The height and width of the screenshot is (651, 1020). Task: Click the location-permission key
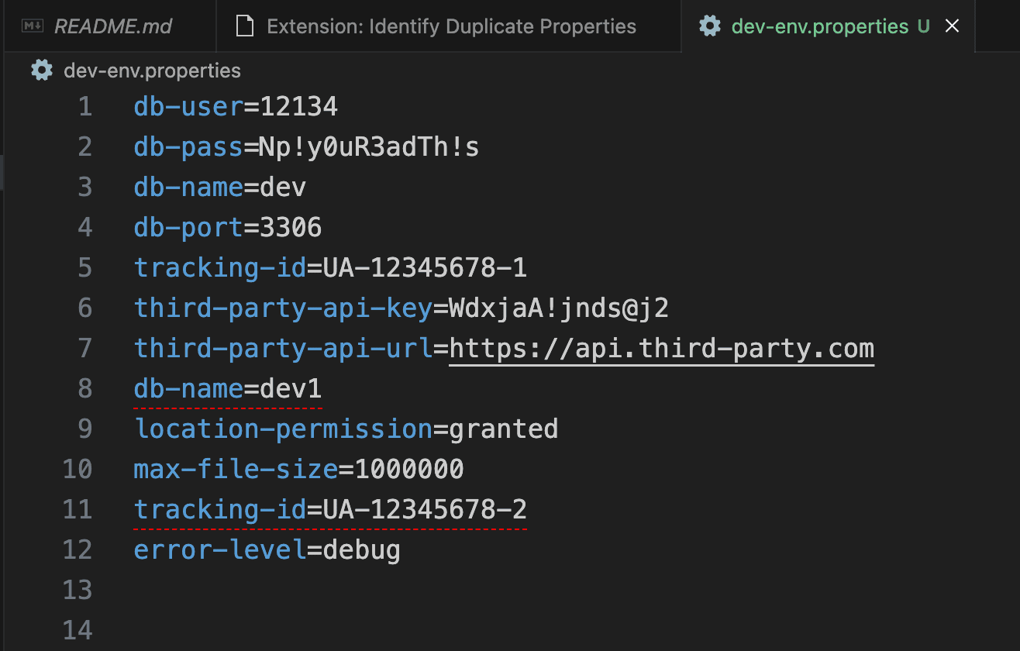coord(283,429)
